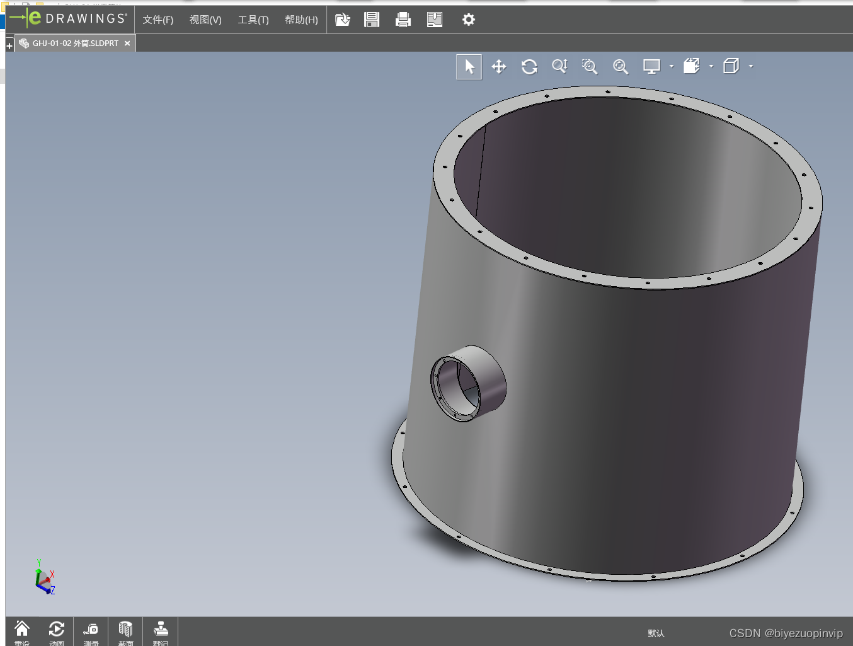Click the plus button beside document tab
The image size is (853, 646).
coord(9,45)
